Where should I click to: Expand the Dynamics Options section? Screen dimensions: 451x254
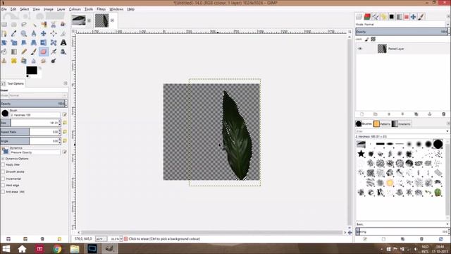click(x=3, y=159)
